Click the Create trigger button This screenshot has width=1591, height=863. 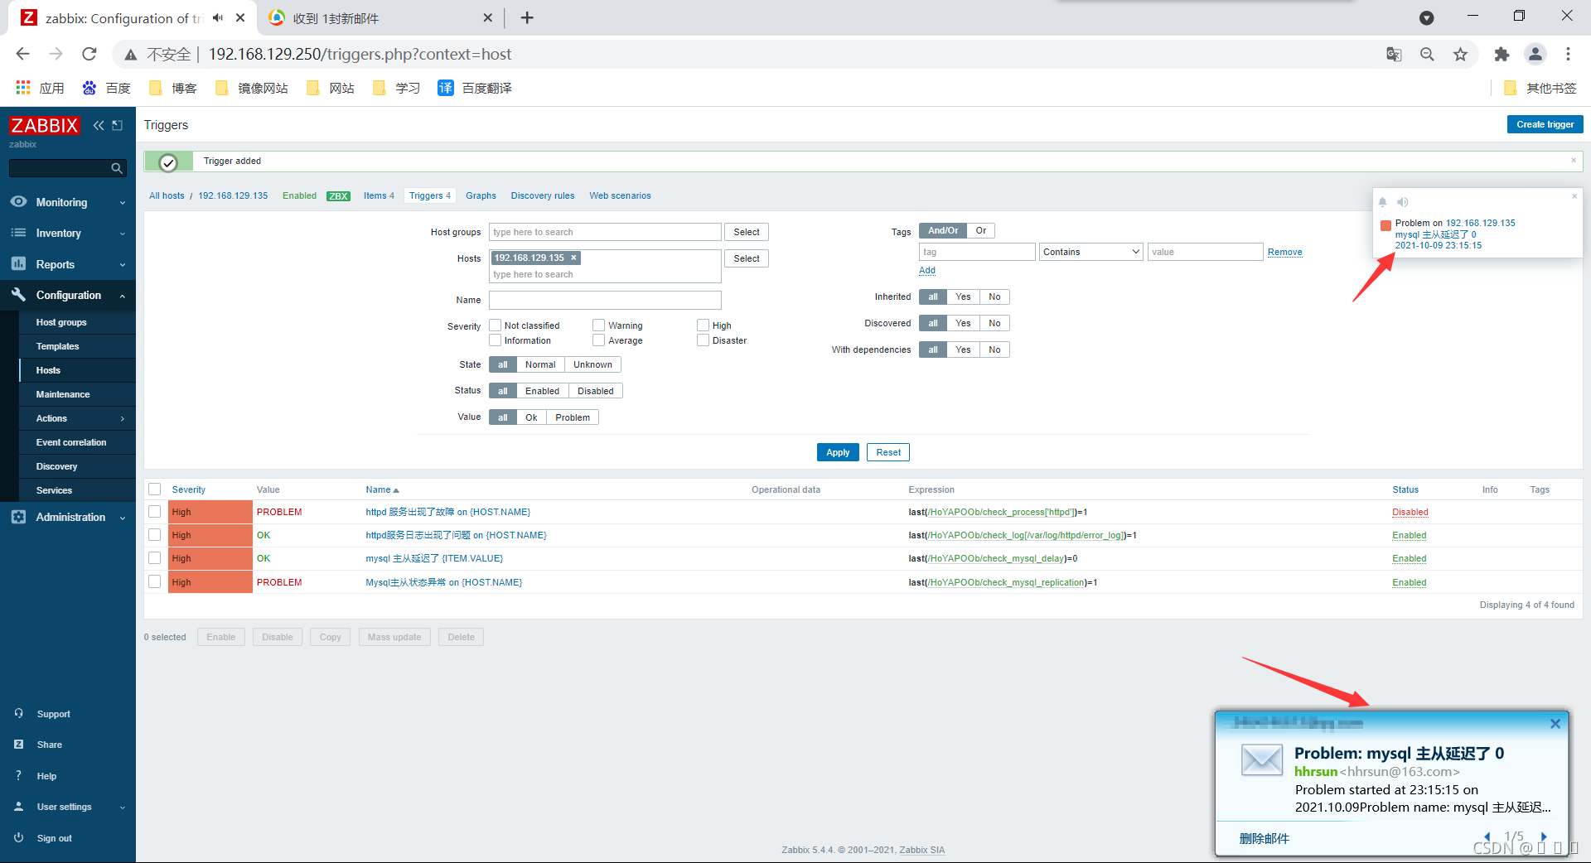[1545, 124]
